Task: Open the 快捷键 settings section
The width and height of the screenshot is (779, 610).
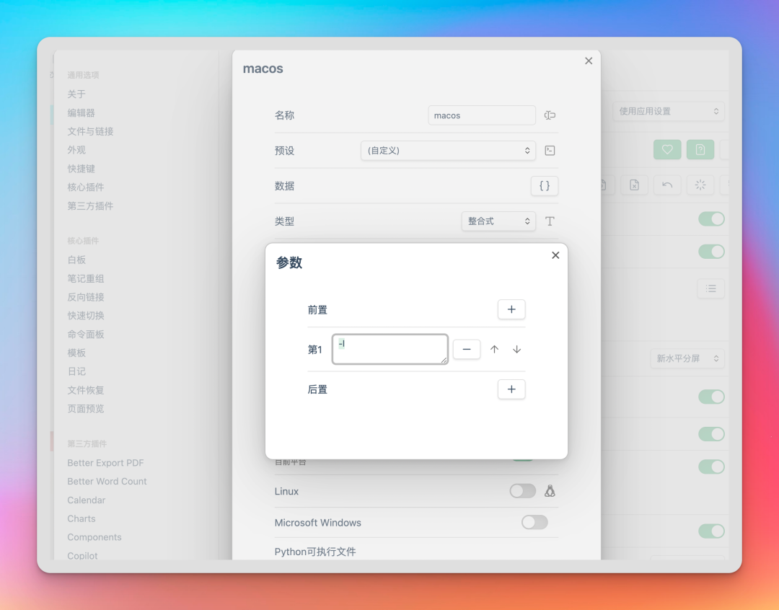Action: (x=81, y=169)
